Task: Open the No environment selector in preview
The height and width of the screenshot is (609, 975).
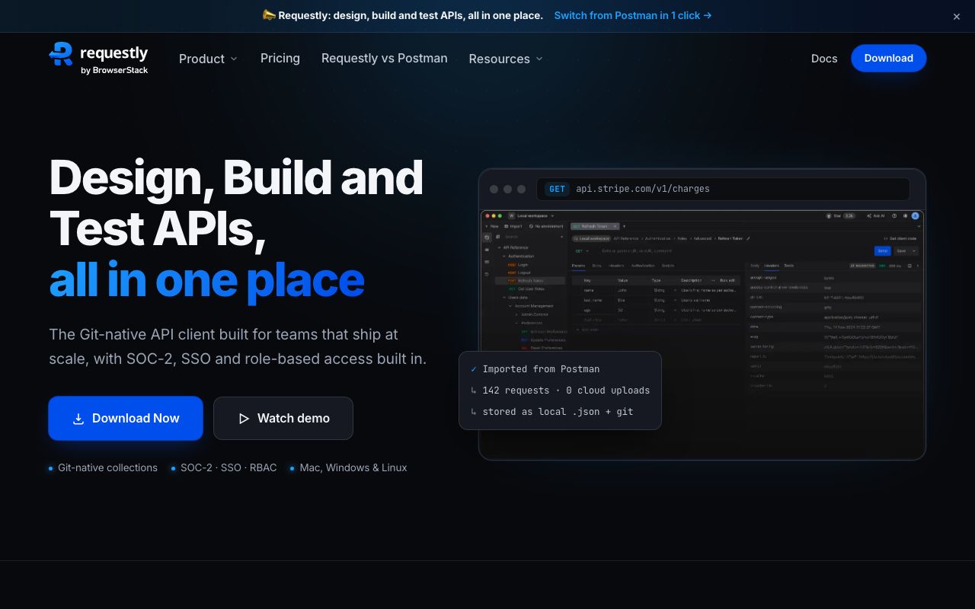Action: coord(546,226)
